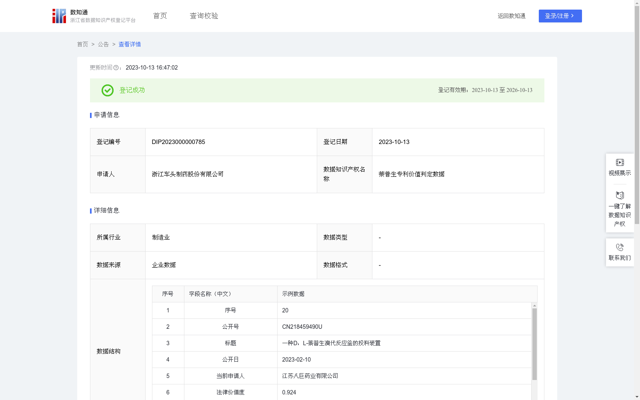This screenshot has height=400, width=640.
Task: Click the 登录/注册 button
Action: click(560, 16)
